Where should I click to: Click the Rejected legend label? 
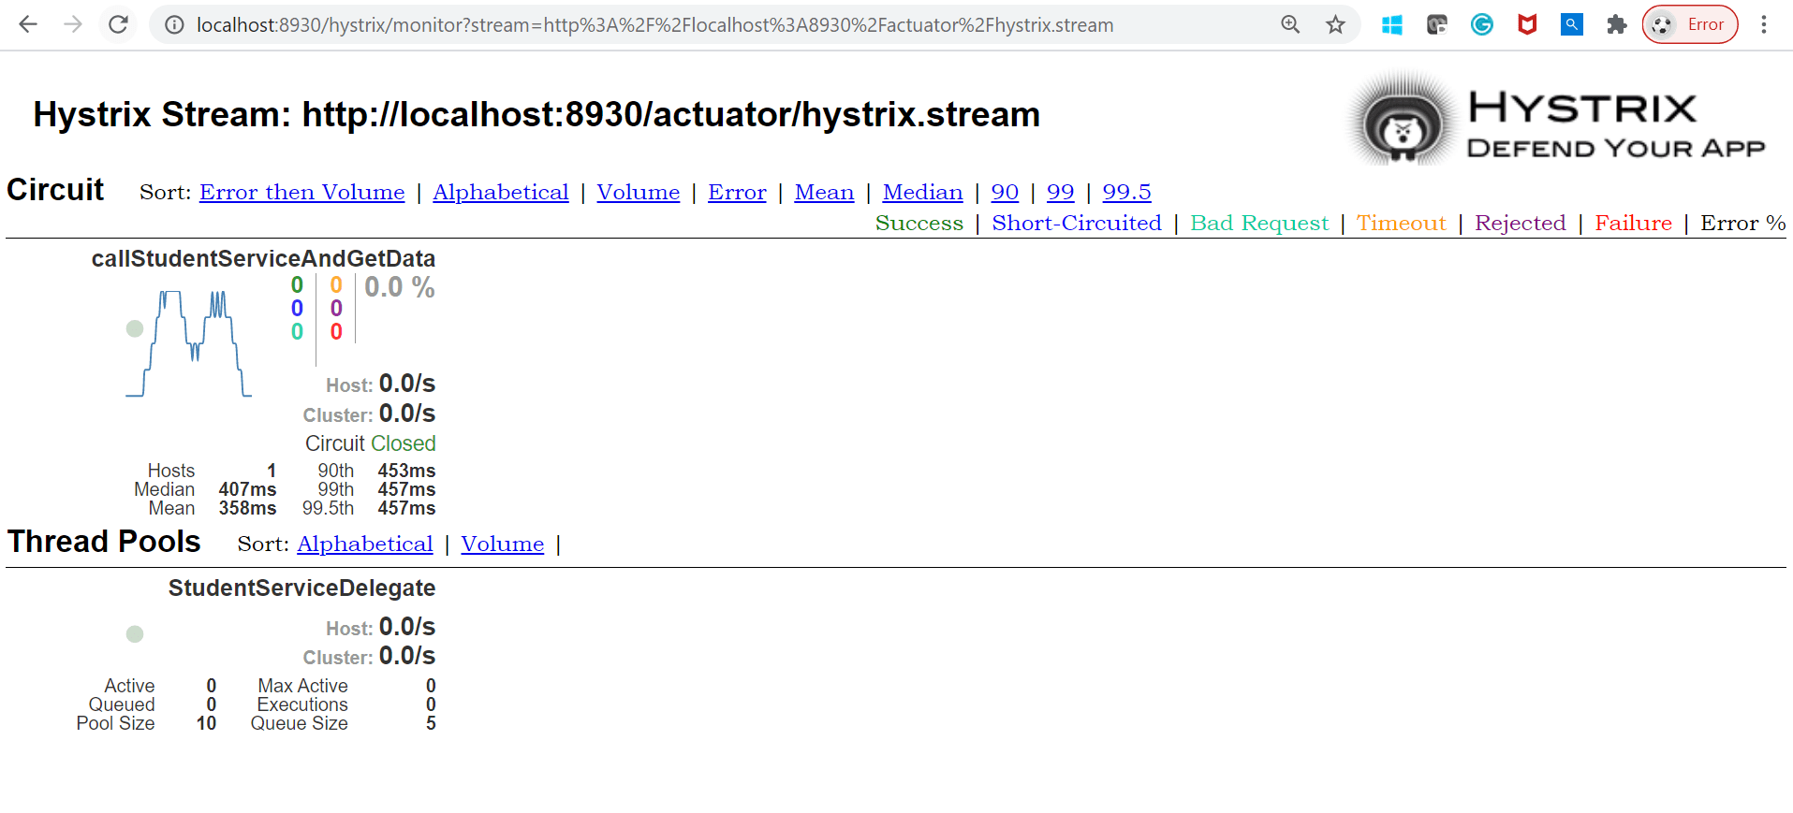tap(1521, 223)
